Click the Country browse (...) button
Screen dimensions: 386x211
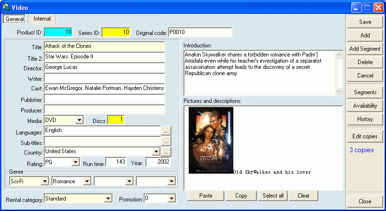(x=166, y=152)
